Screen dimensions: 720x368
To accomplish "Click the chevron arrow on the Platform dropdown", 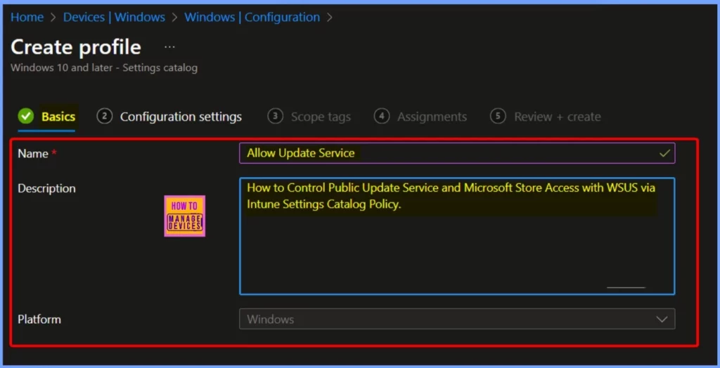I will 662,319.
